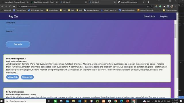Open the taskbar clock showing 10:19 AM
The image size is (184, 103).
[x=175, y=101]
